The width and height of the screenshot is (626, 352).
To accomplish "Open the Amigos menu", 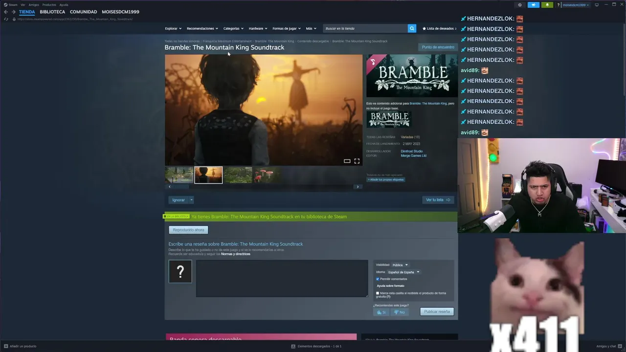I will (34, 5).
